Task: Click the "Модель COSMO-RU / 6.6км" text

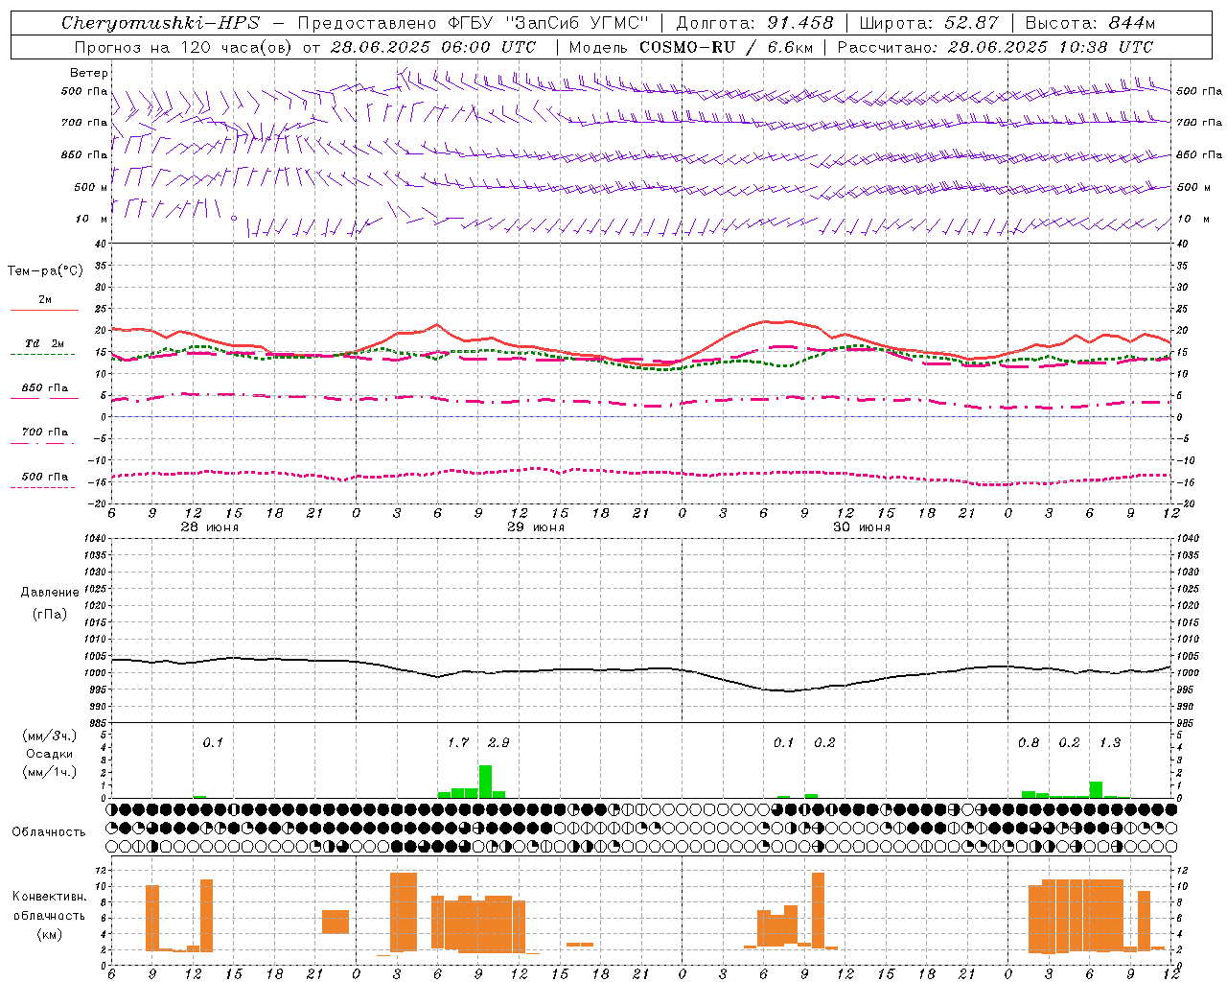Action: click(691, 47)
